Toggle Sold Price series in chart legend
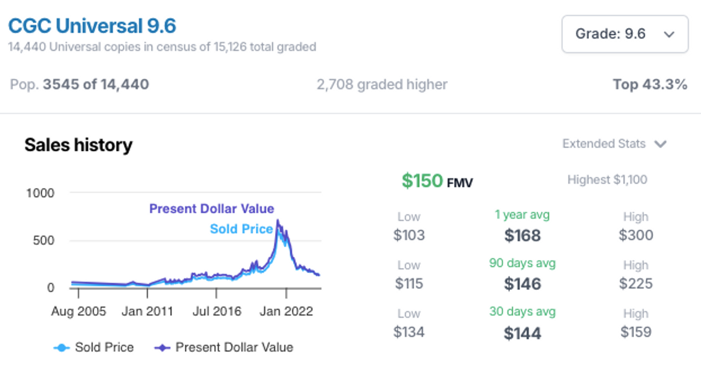The width and height of the screenshot is (701, 377). [93, 347]
